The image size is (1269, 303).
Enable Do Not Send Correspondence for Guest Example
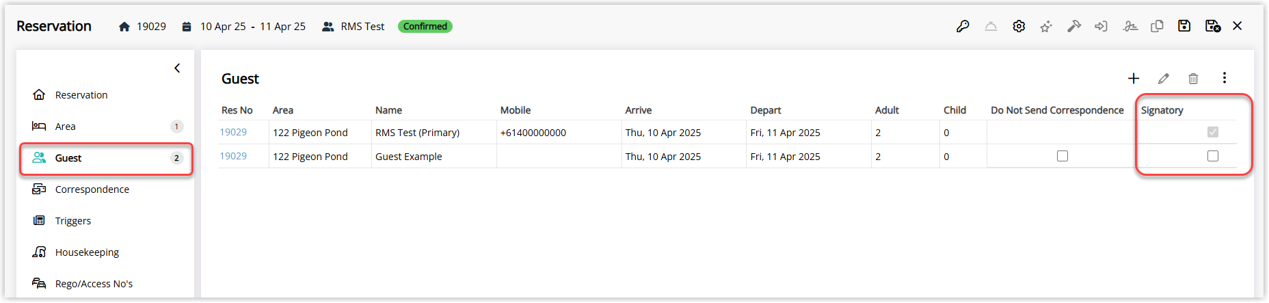1063,156
